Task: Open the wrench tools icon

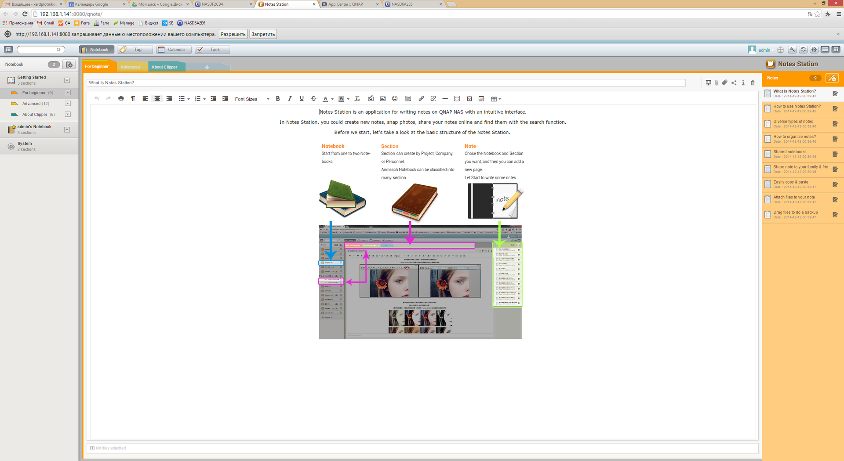Action: coord(792,50)
